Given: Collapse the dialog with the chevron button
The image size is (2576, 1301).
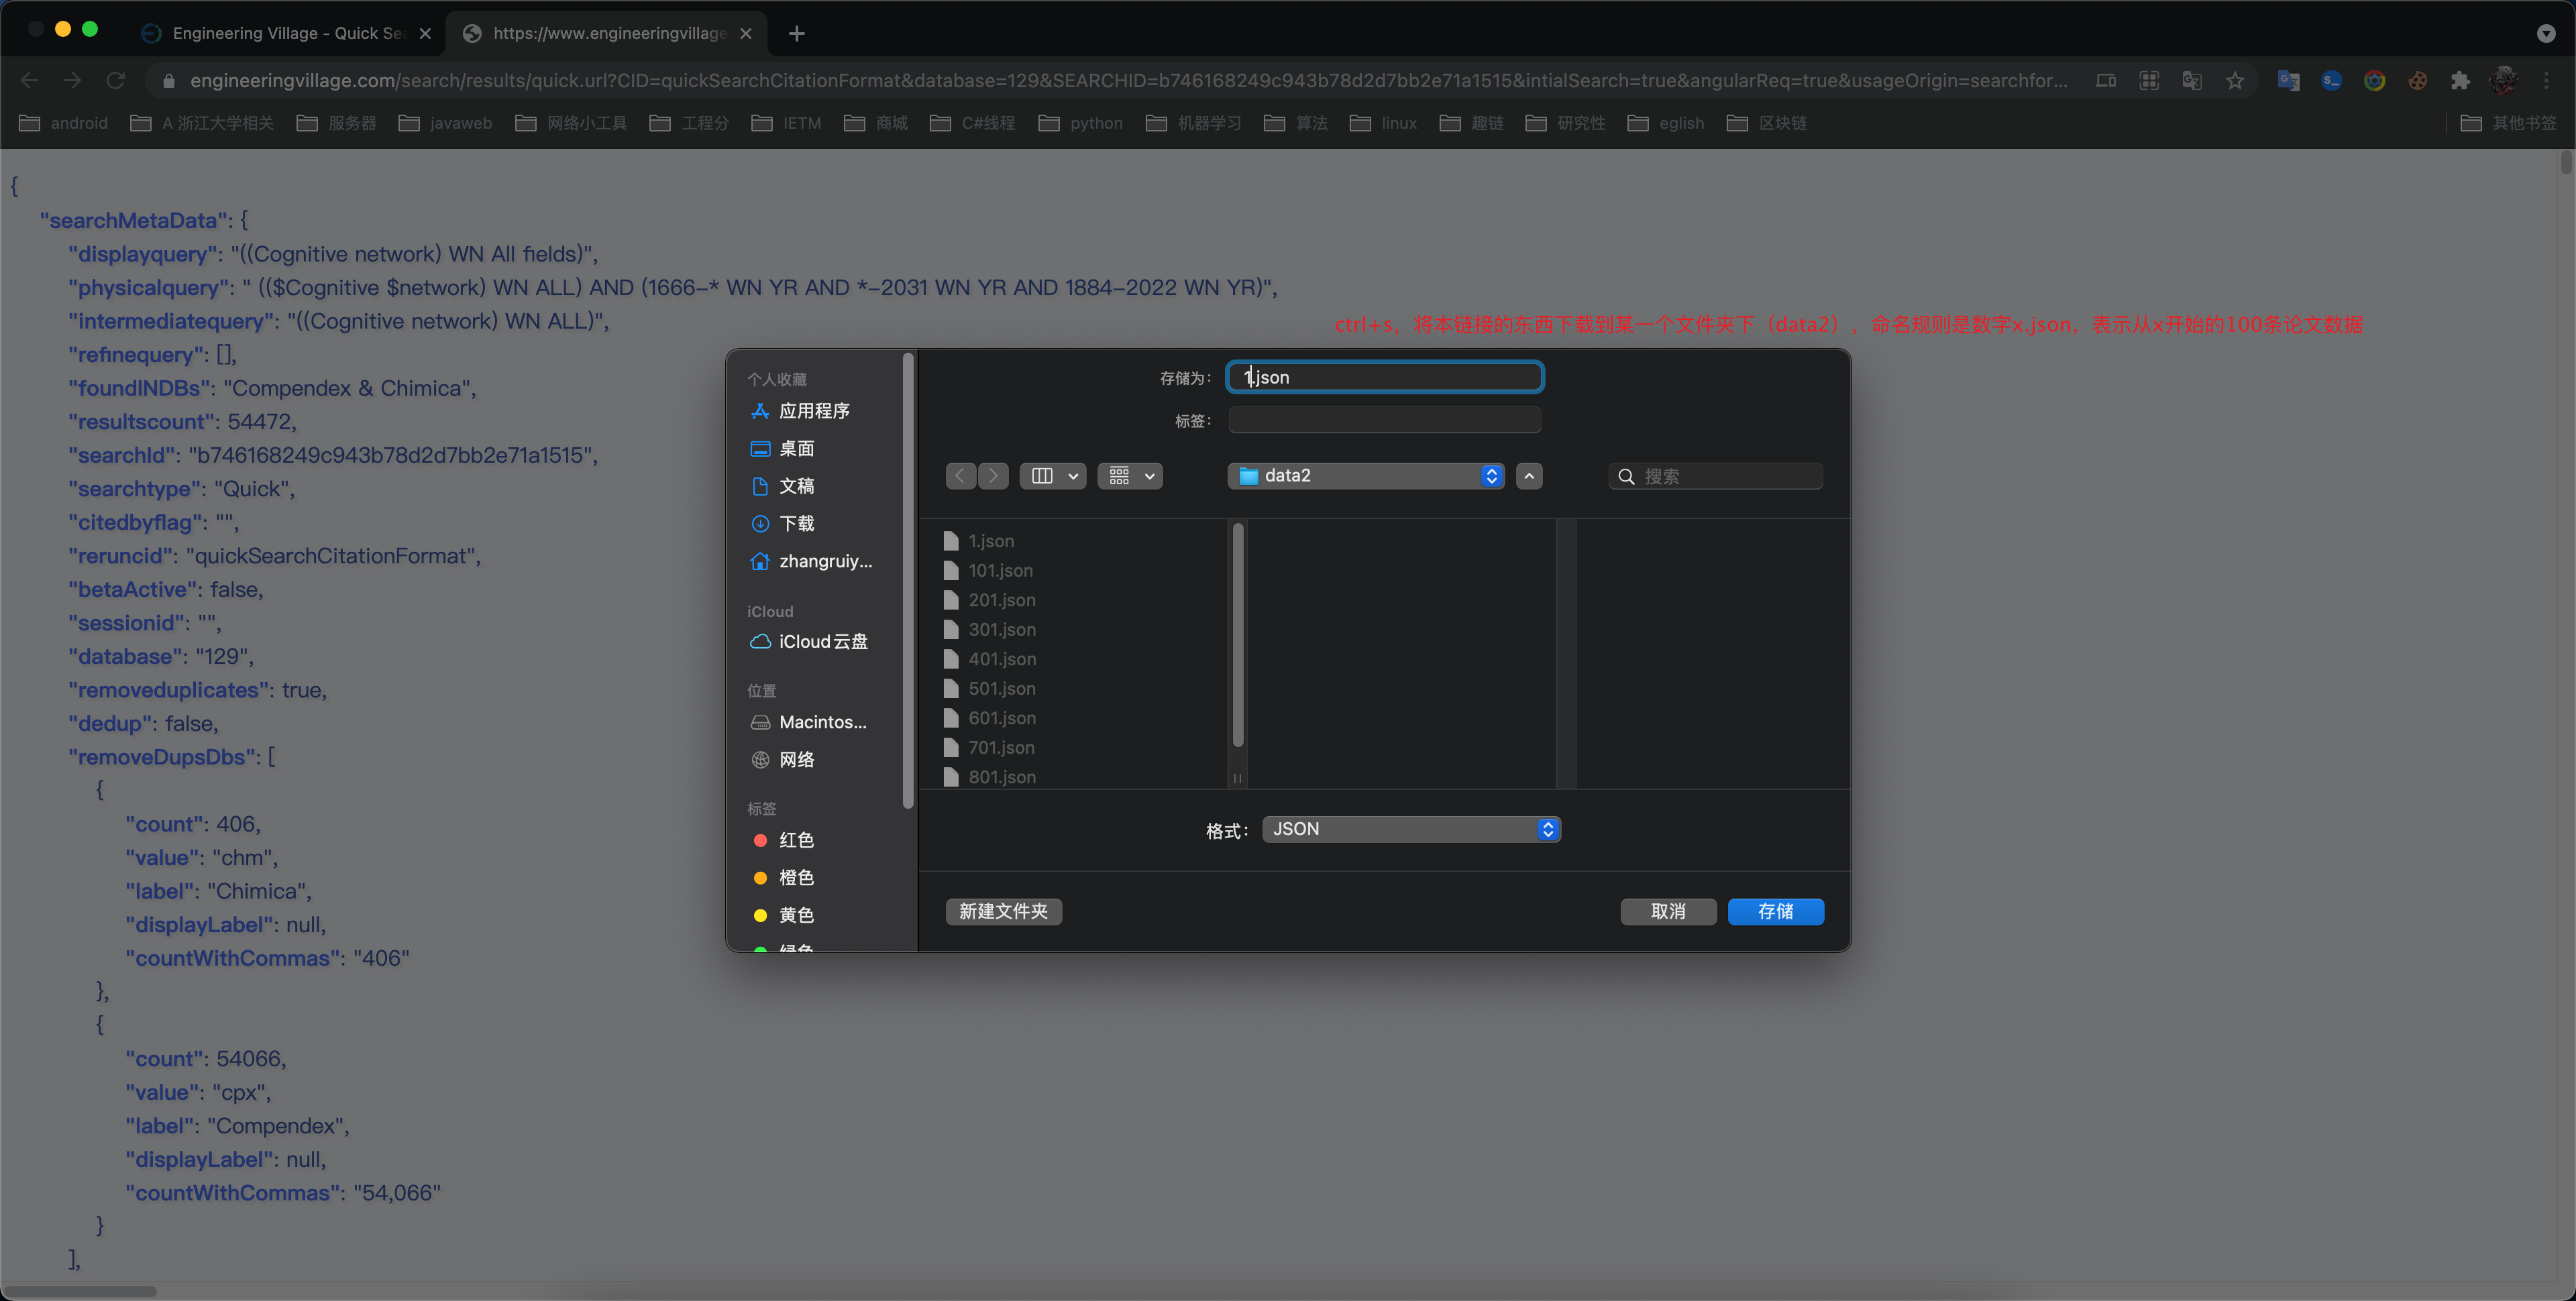Looking at the screenshot, I should pos(1529,476).
